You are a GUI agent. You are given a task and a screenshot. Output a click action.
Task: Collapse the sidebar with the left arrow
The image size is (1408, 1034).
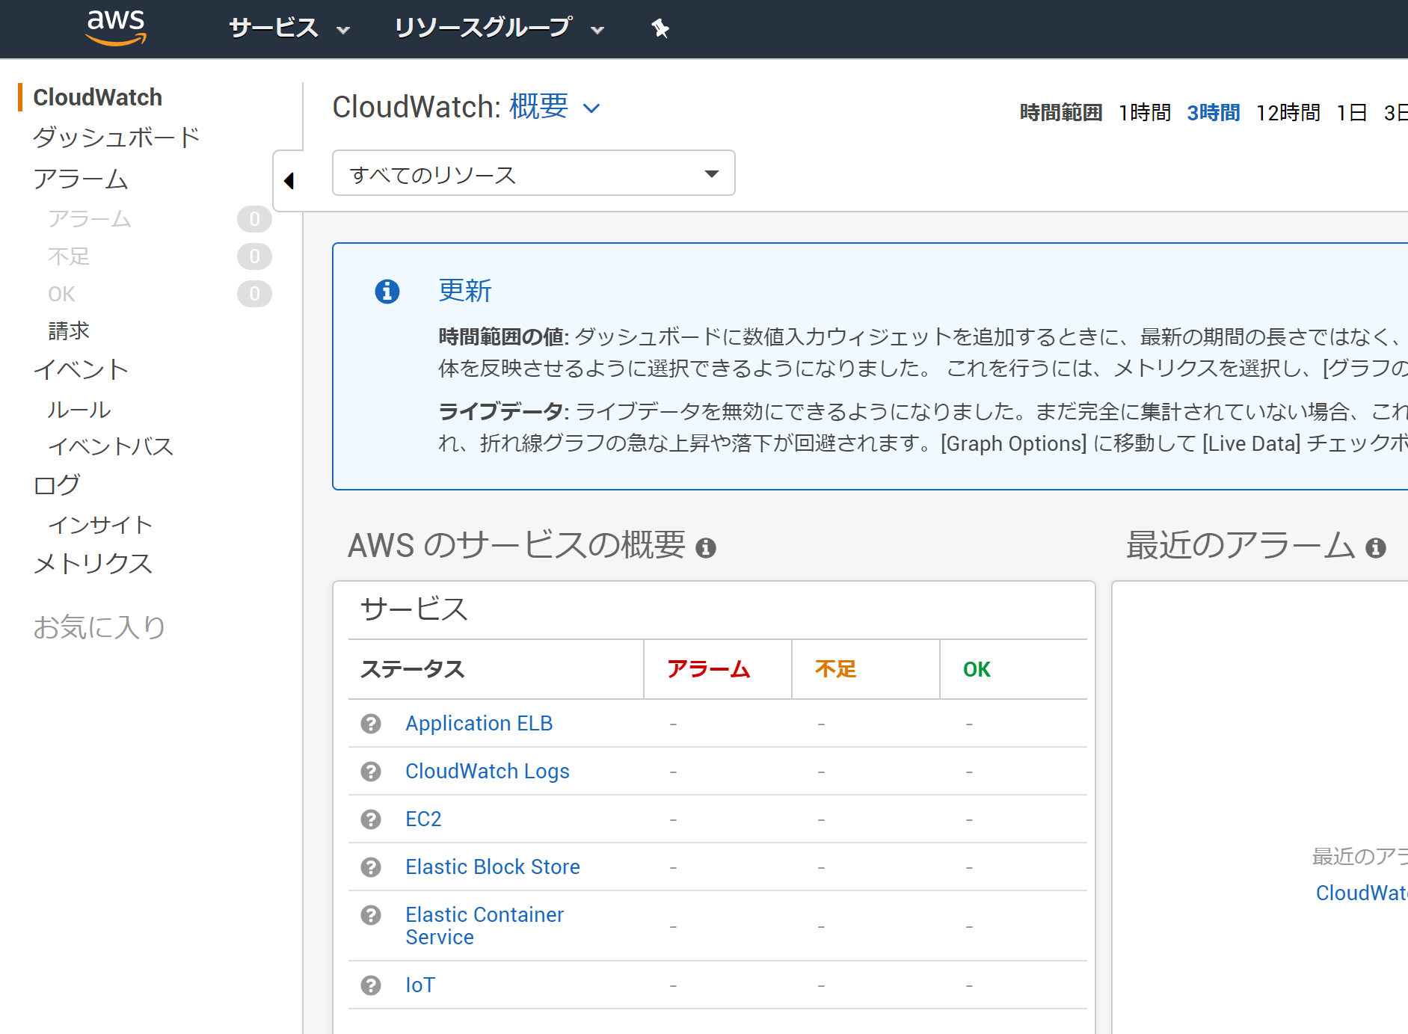(x=289, y=180)
